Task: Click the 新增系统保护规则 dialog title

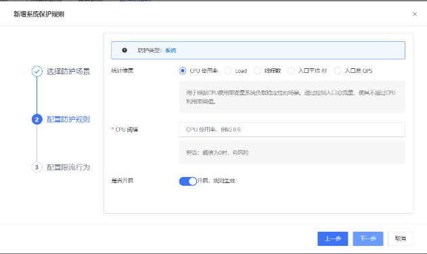Action: click(39, 14)
